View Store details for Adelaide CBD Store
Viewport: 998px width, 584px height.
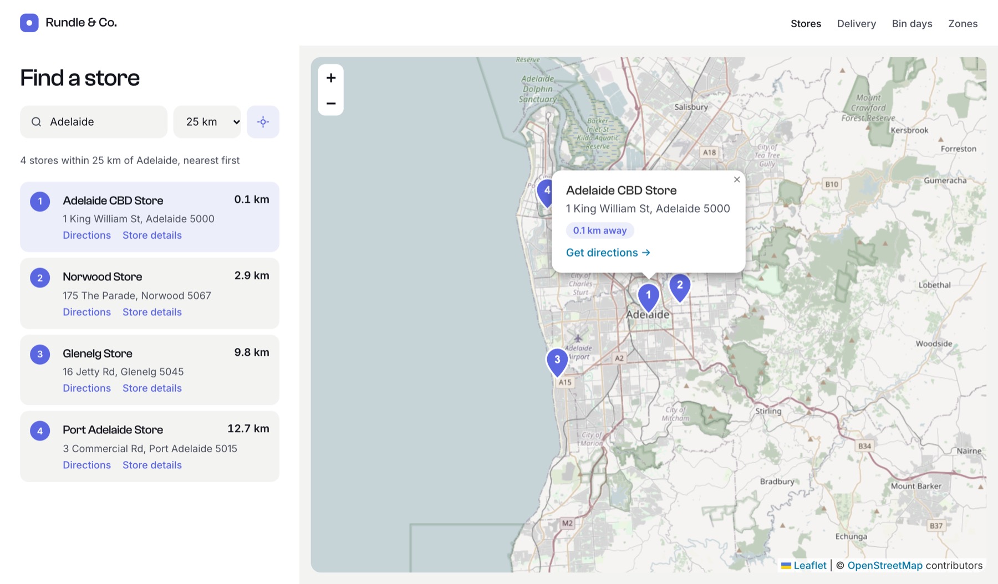[152, 235]
